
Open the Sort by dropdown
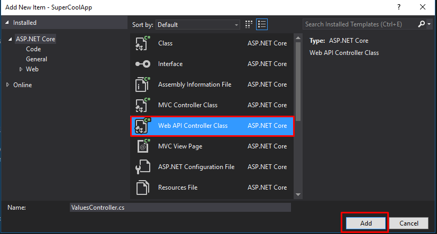coord(198,25)
